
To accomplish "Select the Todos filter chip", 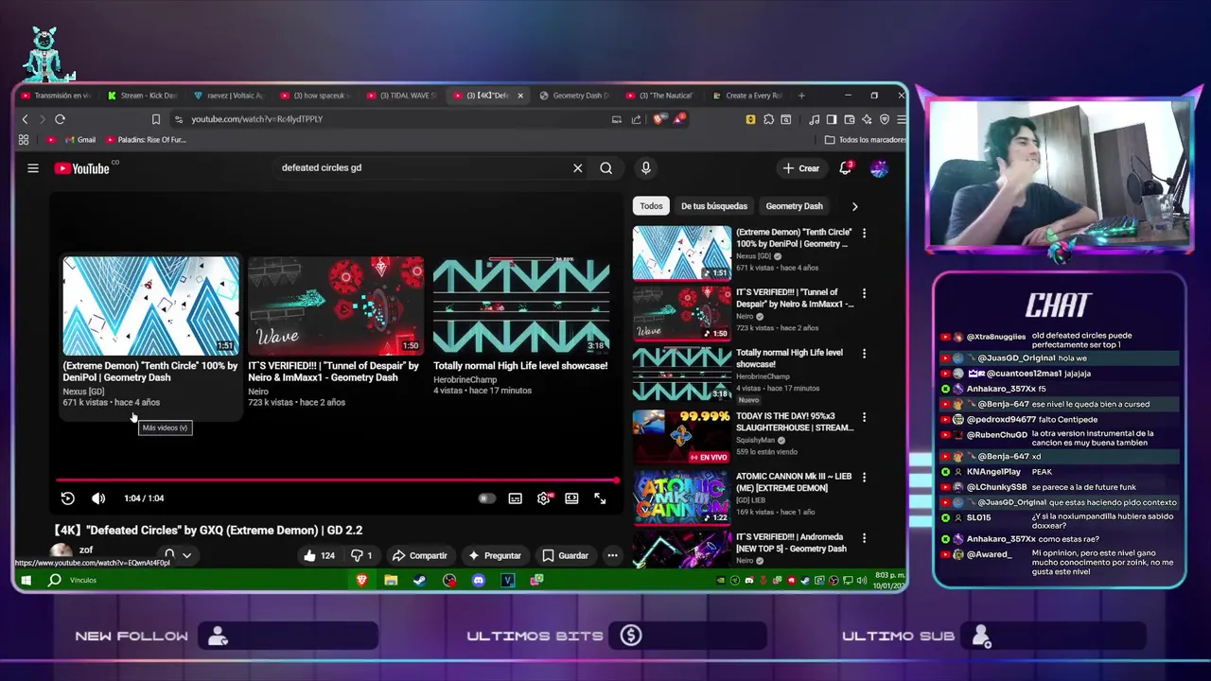I will (651, 206).
